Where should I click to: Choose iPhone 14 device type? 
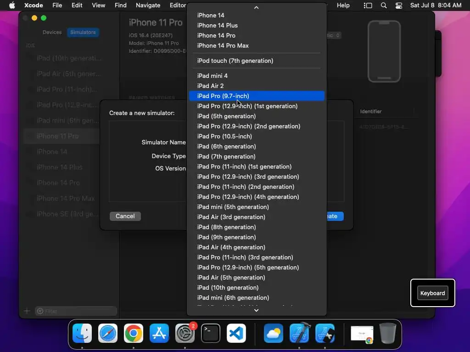(x=257, y=15)
